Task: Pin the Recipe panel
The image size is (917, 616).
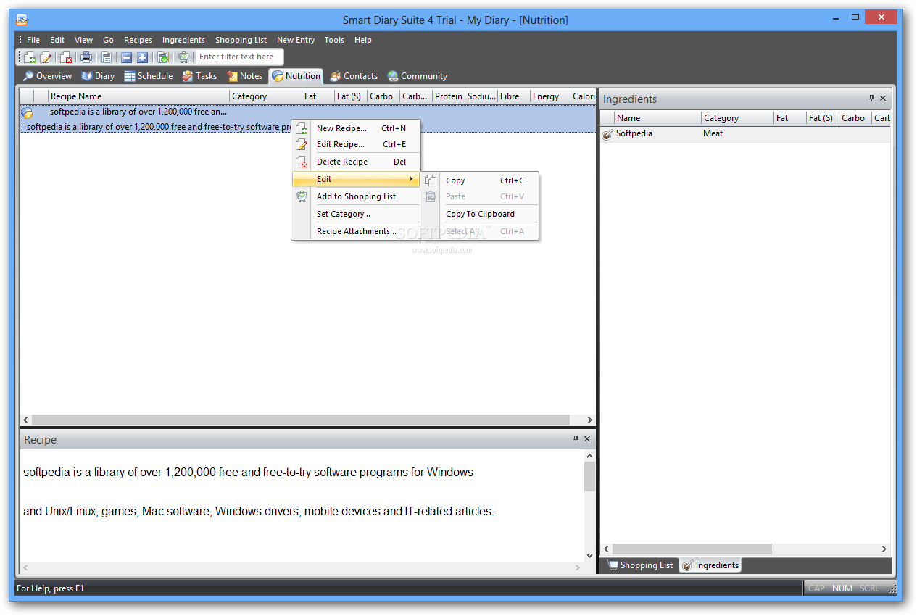Action: click(576, 439)
